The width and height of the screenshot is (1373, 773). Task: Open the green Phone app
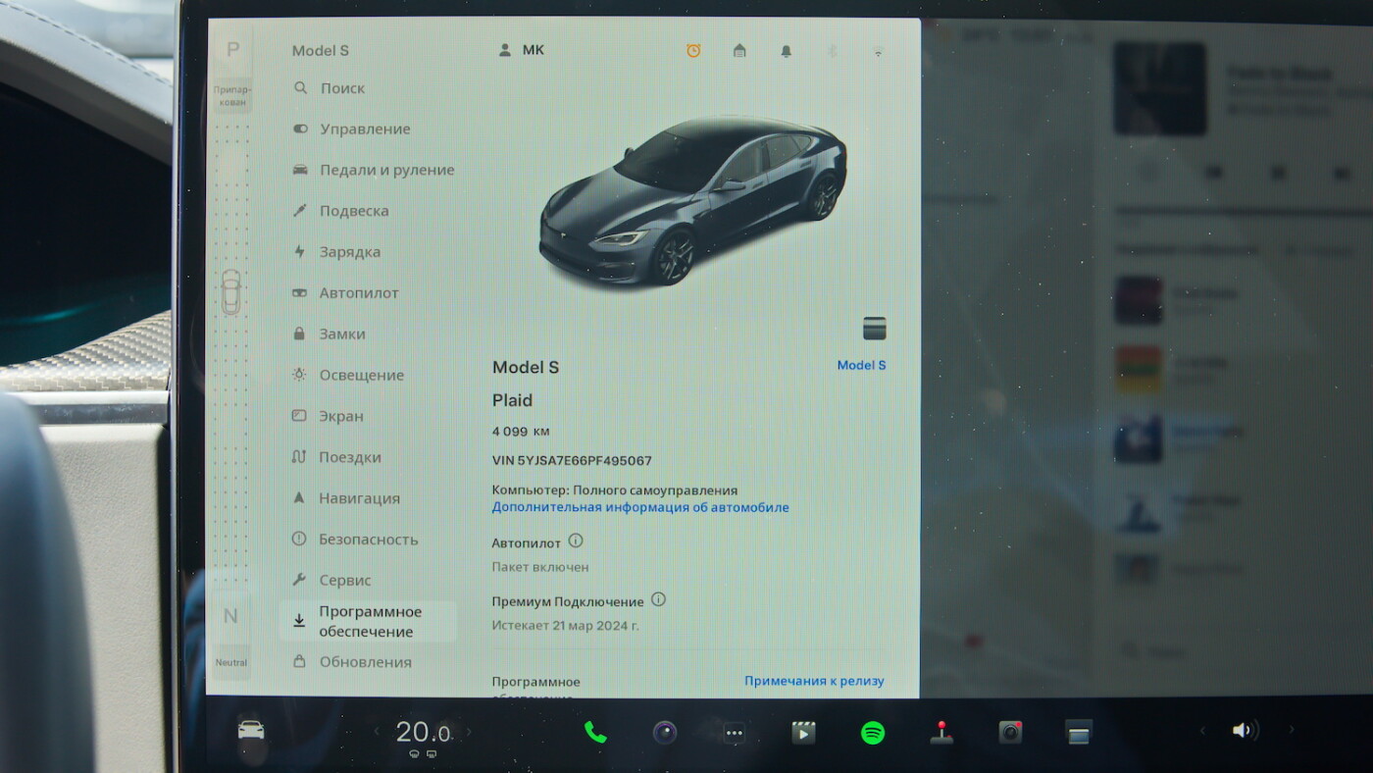click(595, 732)
